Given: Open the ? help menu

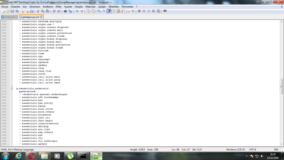Looking at the screenshot, I should 136,7.
